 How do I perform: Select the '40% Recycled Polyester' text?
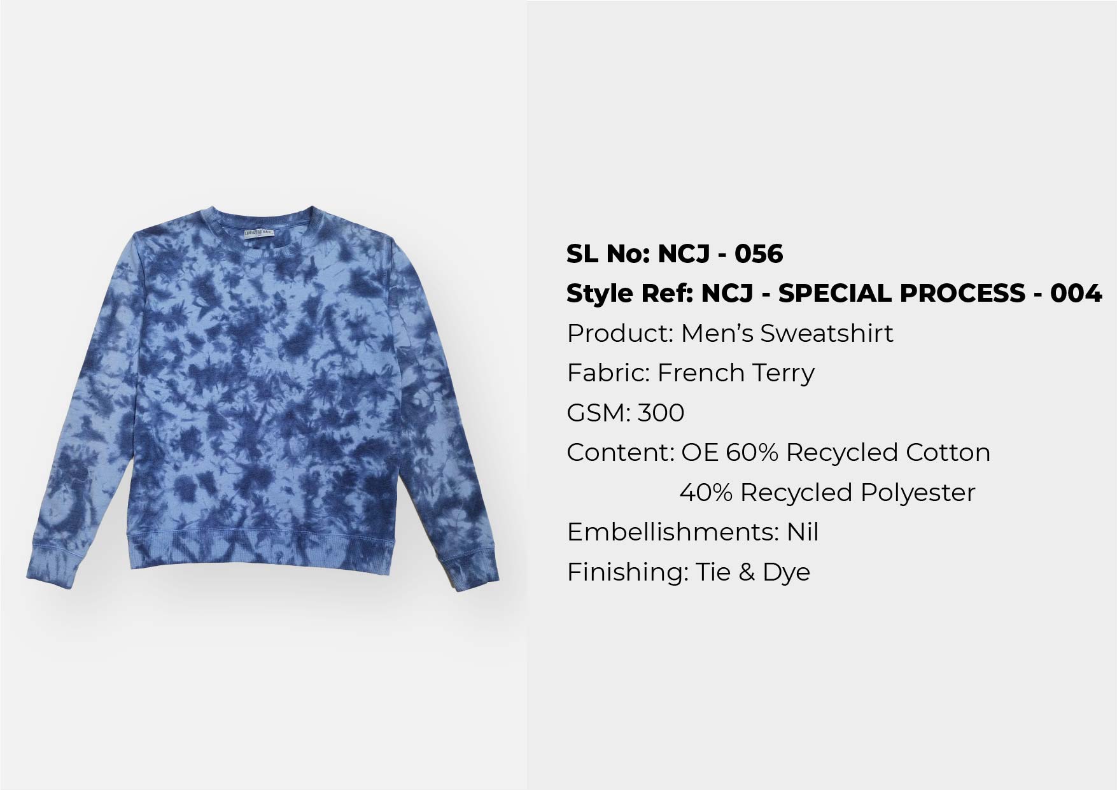(x=827, y=493)
